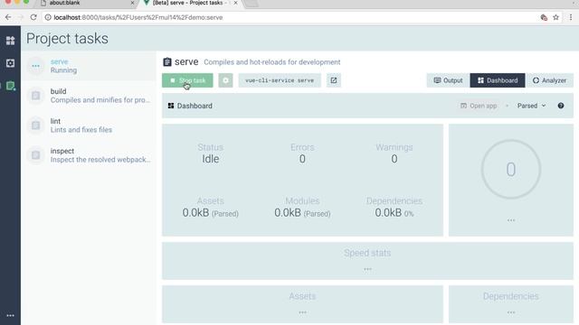Select the serve task in list
The height and width of the screenshot is (325, 579).
[89, 66]
